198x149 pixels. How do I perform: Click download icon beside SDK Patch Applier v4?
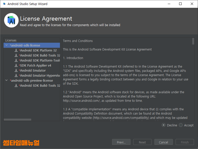[16, 65]
